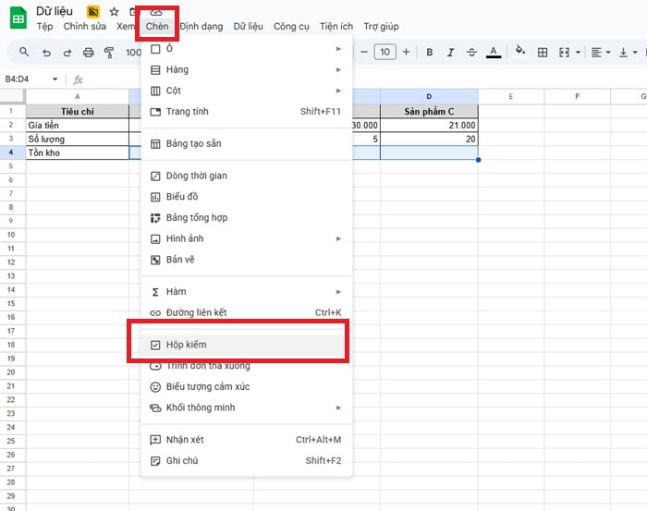Toggle strikethrough formatting
This screenshot has width=647, height=511.
[x=471, y=53]
